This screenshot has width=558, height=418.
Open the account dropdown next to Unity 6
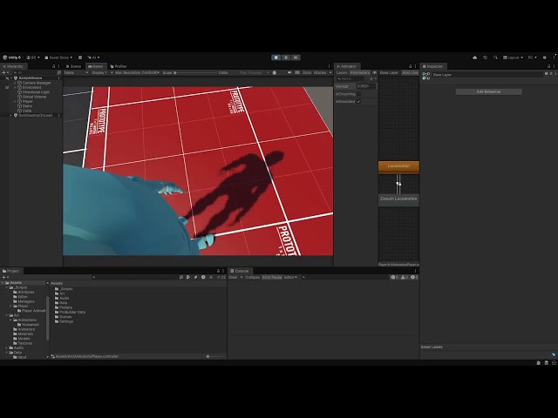click(x=33, y=57)
